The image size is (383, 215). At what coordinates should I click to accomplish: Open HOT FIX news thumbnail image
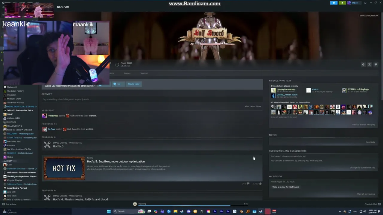(x=64, y=168)
